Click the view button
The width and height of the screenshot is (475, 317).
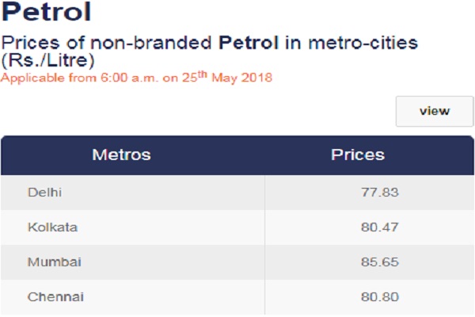click(434, 111)
